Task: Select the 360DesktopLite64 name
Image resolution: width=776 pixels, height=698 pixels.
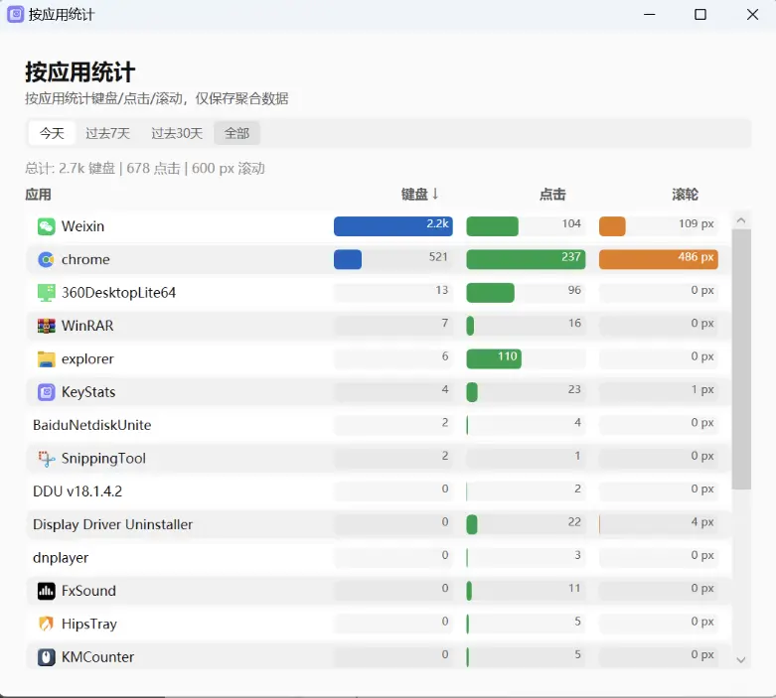Action: (118, 293)
